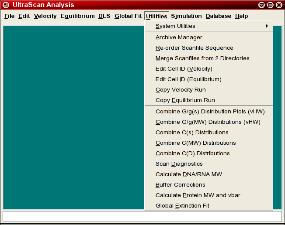Open Global Extinction Fit
This screenshot has width=285, height=225.
[x=182, y=206]
